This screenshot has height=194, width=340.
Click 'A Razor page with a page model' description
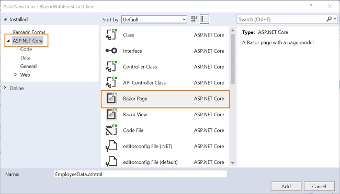click(278, 42)
